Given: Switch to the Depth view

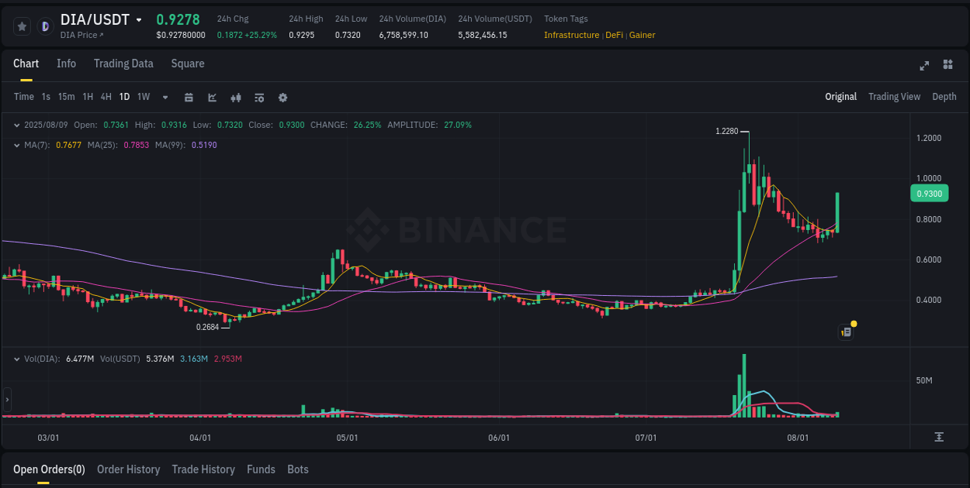Looking at the screenshot, I should pos(944,97).
